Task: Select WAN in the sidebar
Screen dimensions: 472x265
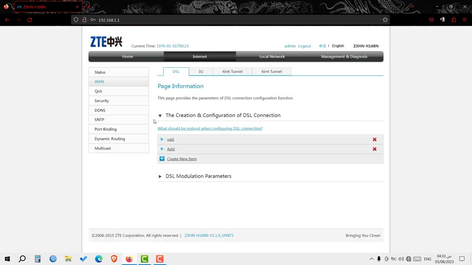Action: (119, 82)
